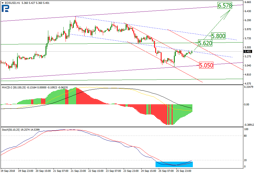Click the 19 Sep 2018 date label

(x=8, y=171)
